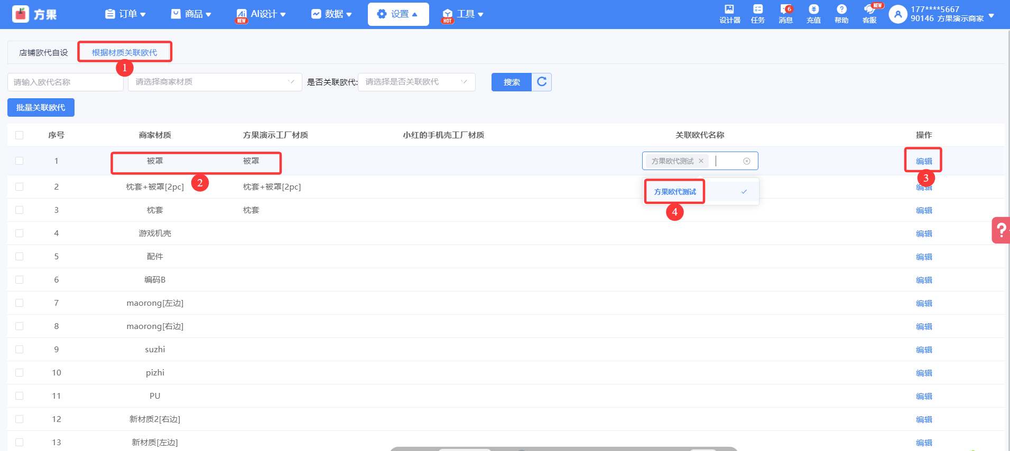Viewport: 1010px width, 451px height.
Task: Open the 请选择商家材质 dropdown
Action: (x=215, y=82)
